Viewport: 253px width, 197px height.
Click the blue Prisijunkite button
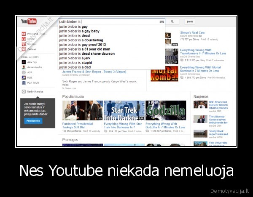[x=33, y=121]
